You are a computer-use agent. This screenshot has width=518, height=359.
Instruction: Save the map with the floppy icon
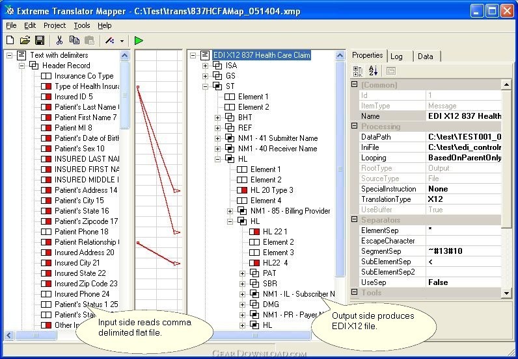coord(39,40)
